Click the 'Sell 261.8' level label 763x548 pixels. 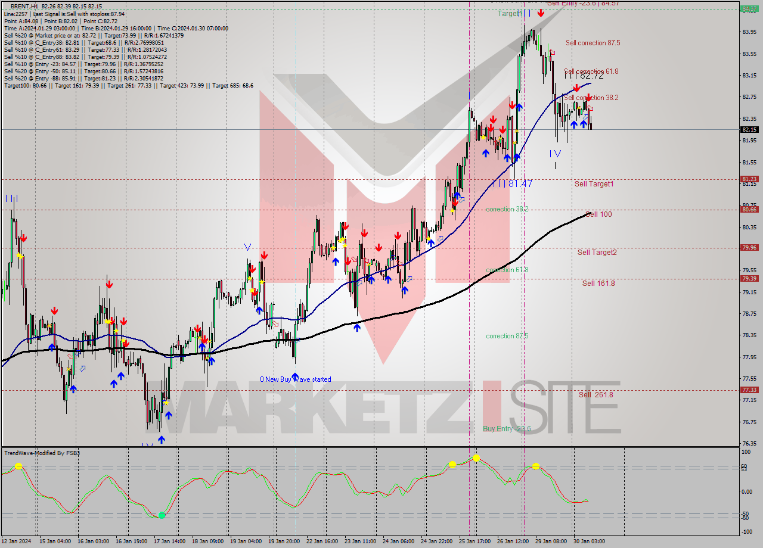pyautogui.click(x=596, y=395)
